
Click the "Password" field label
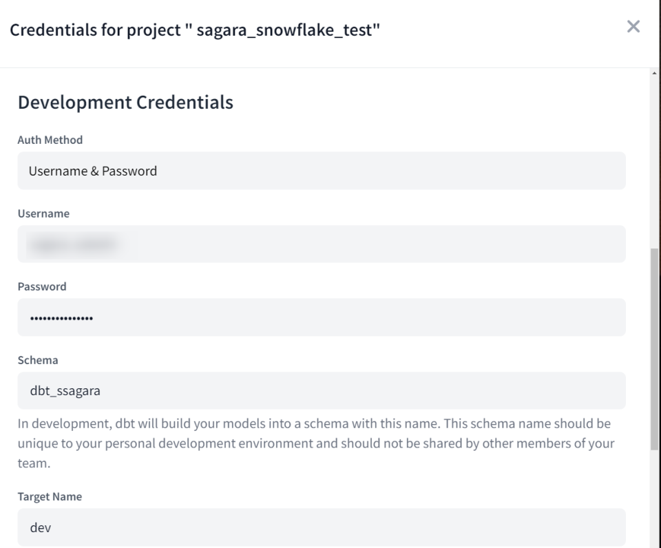42,287
